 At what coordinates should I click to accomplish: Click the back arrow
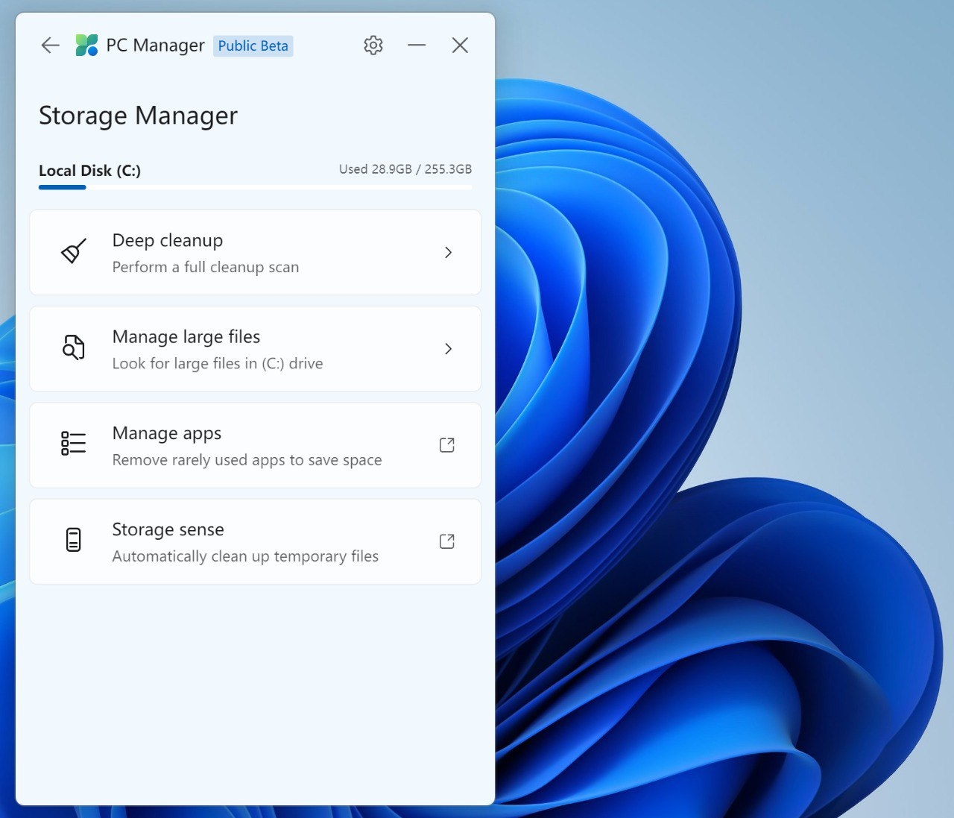pyautogui.click(x=49, y=45)
